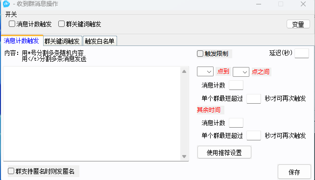Viewport: 315px width, 180px height.
Task: Click 单个群最短超过 seconds field under time range
Action: pos(254,99)
